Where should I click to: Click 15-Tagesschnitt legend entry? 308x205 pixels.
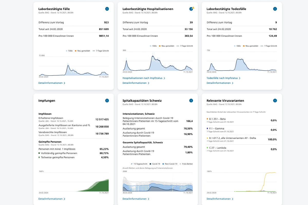coord(139,164)
